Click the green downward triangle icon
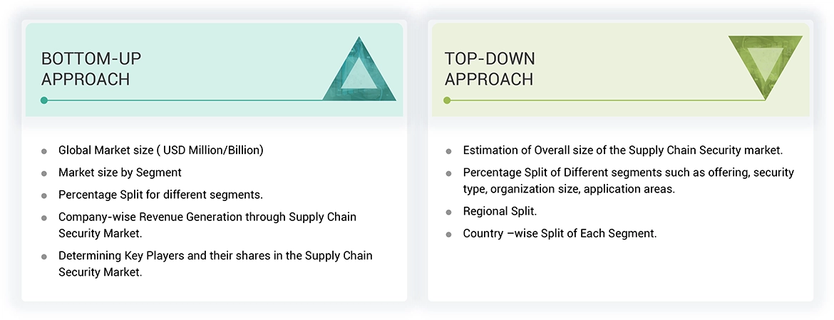 click(x=766, y=66)
